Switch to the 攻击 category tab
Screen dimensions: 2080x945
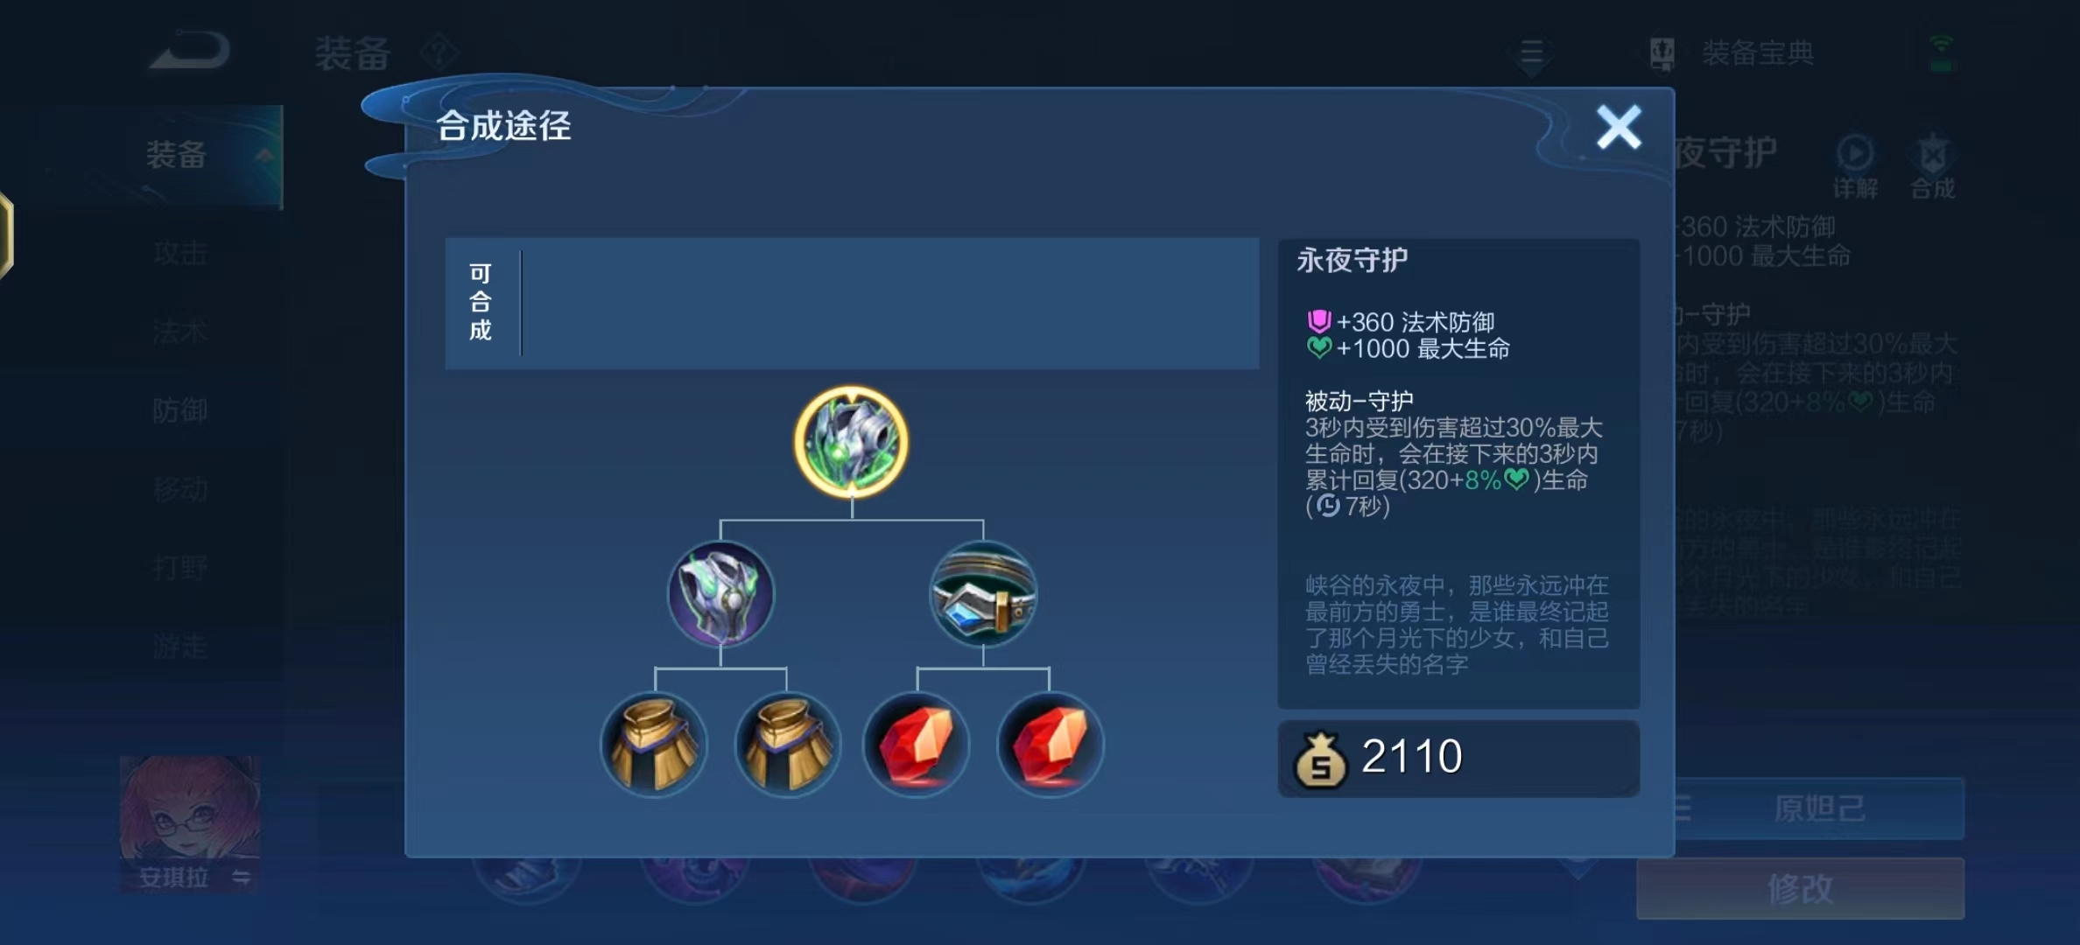180,254
